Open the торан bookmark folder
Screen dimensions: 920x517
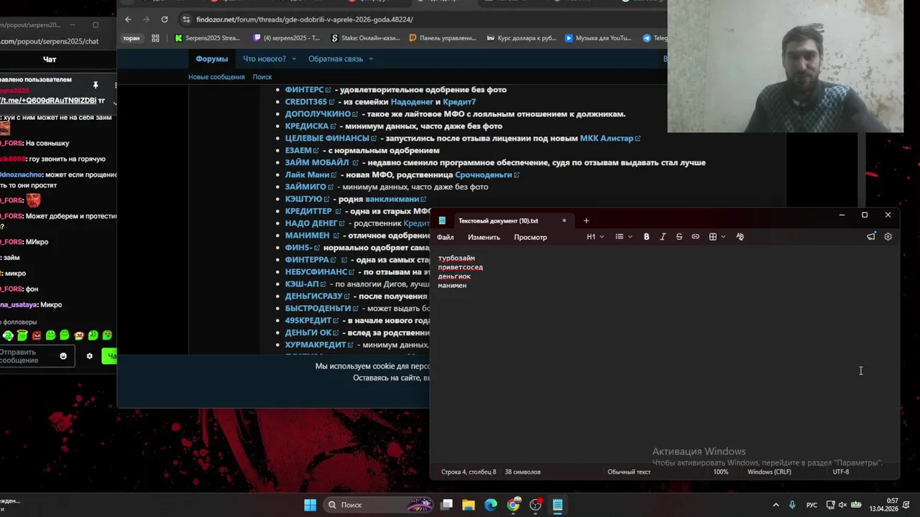pyautogui.click(x=131, y=38)
